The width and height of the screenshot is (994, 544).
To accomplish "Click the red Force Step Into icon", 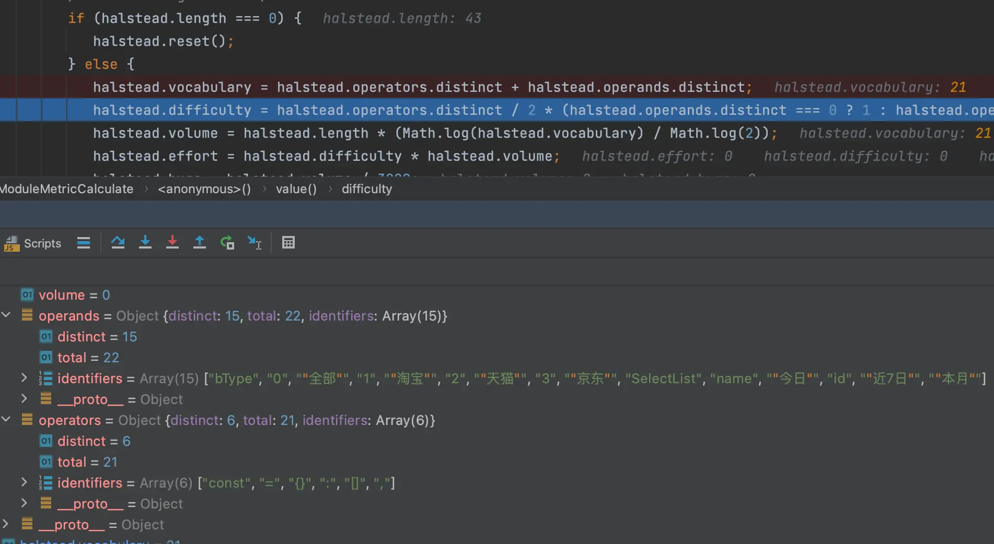I will pos(172,243).
